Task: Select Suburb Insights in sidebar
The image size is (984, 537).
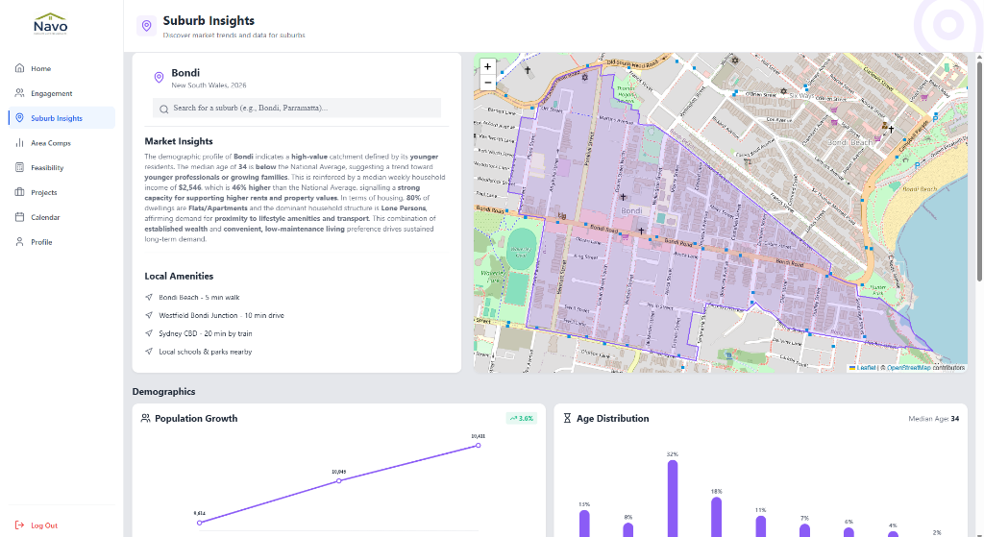Action: click(61, 118)
